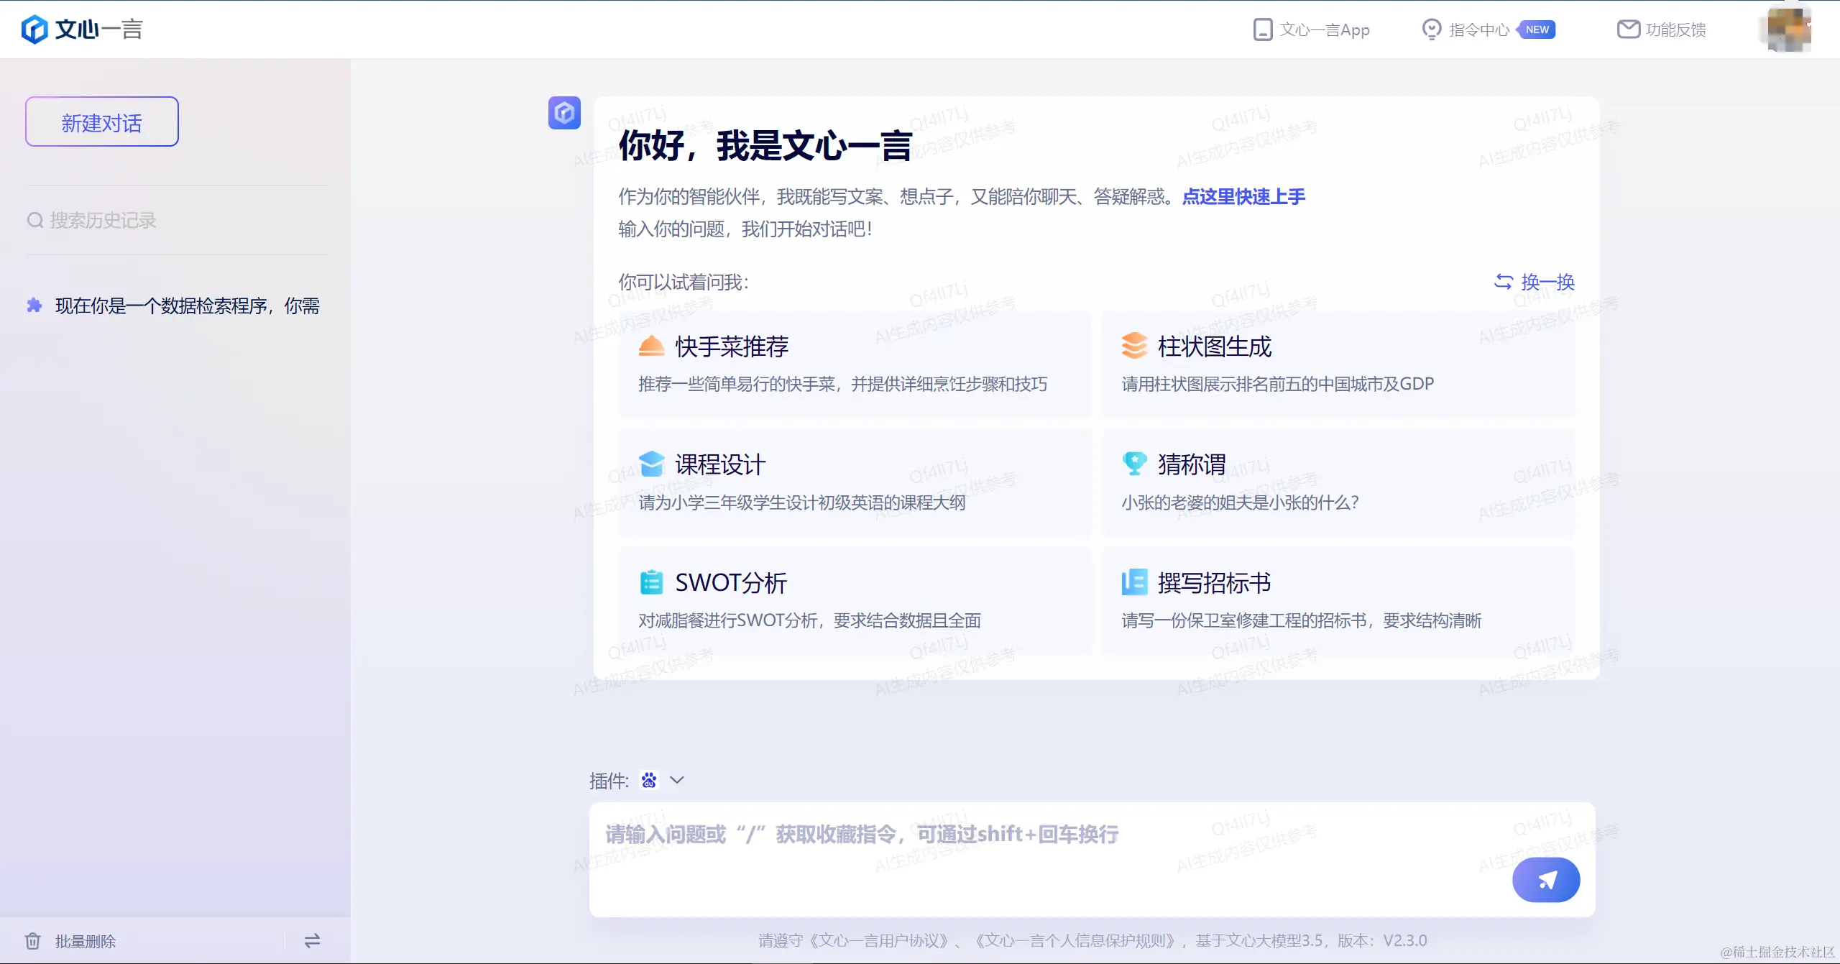
Task: Click the batch delete trash icon
Action: click(x=33, y=940)
